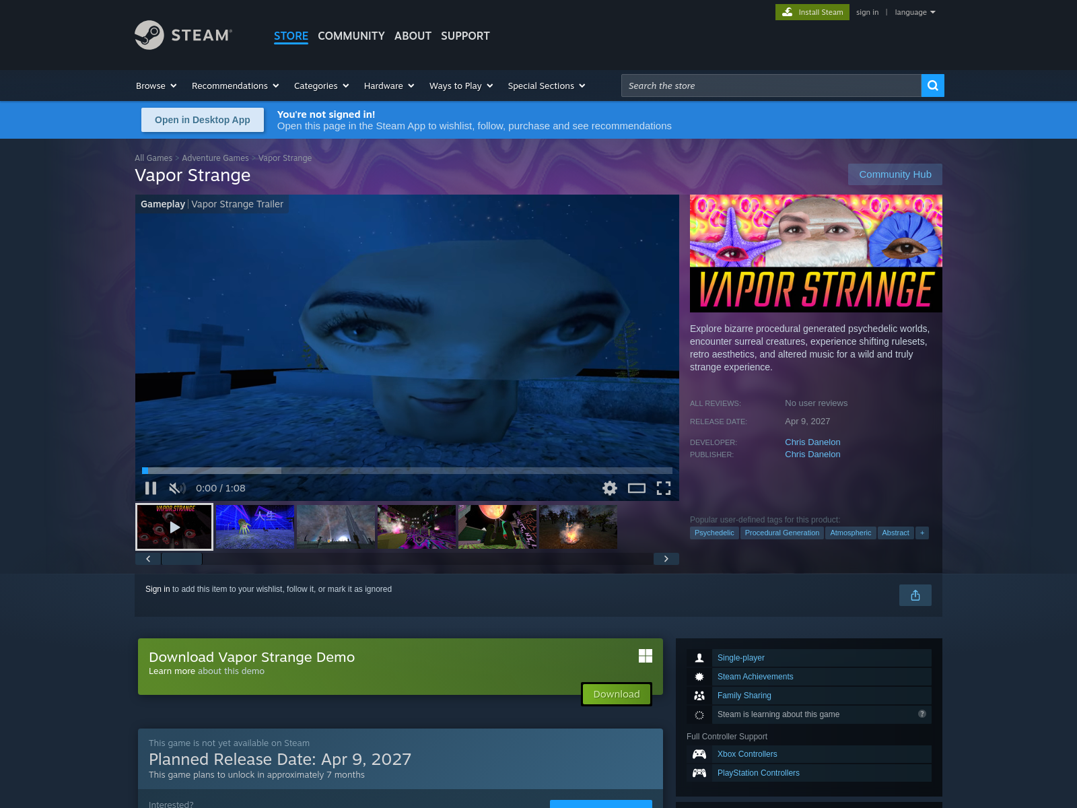Focus the Search the store field
1077x808 pixels.
tap(771, 86)
